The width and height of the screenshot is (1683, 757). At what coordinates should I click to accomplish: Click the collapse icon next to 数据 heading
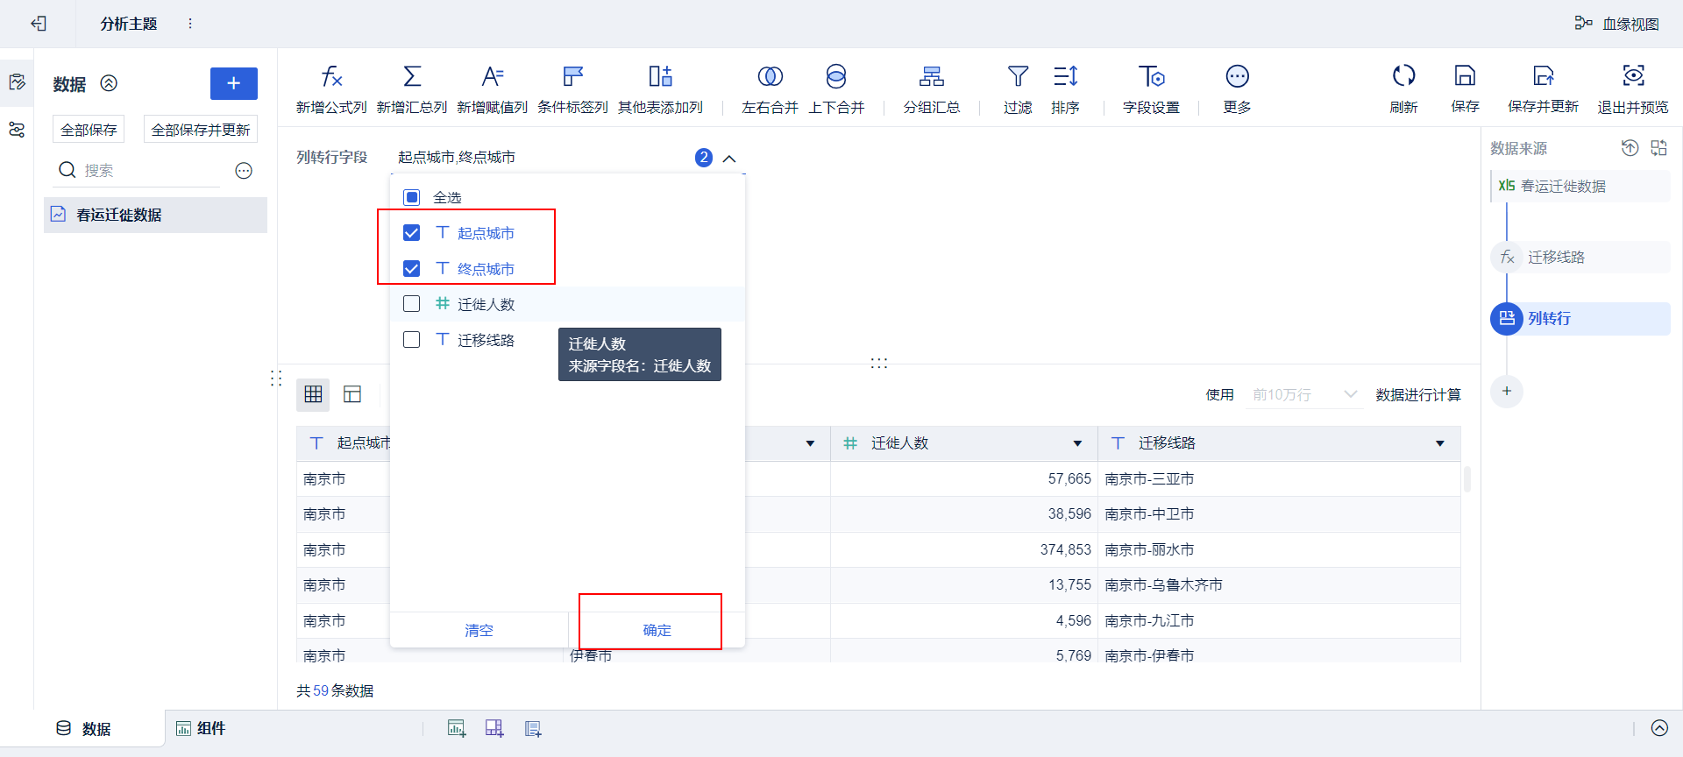tap(109, 83)
